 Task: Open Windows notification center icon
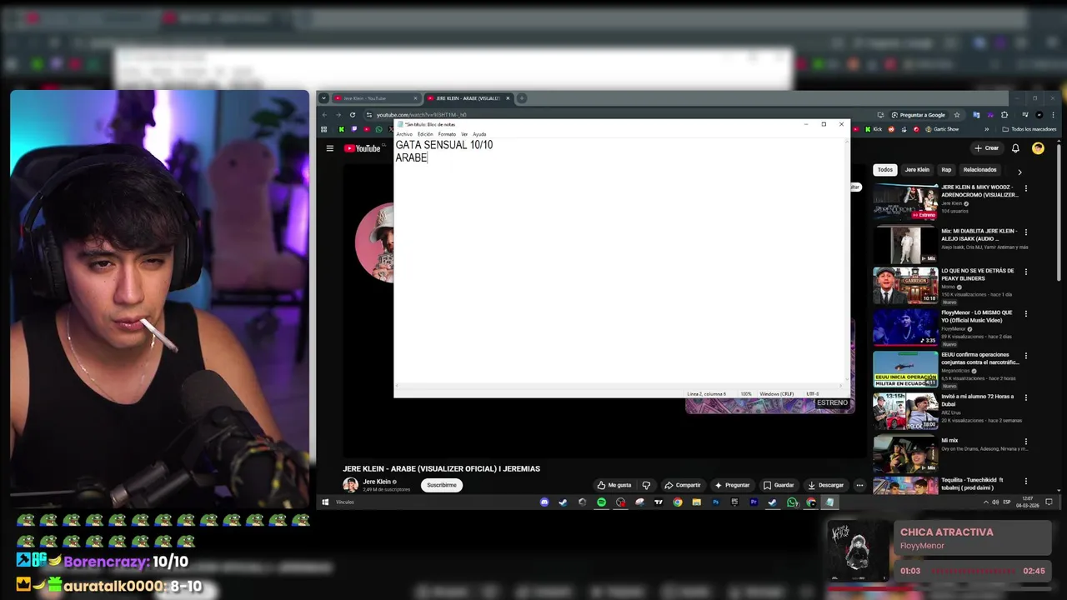1049,502
